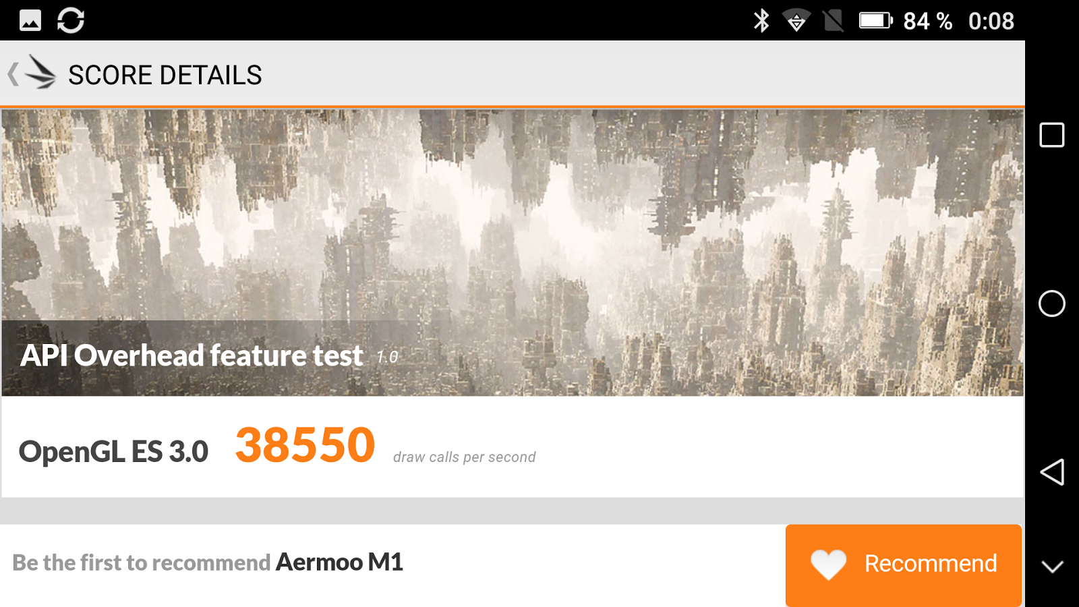
Task: Collapse the navigation bar with the down chevron
Action: click(x=1052, y=567)
